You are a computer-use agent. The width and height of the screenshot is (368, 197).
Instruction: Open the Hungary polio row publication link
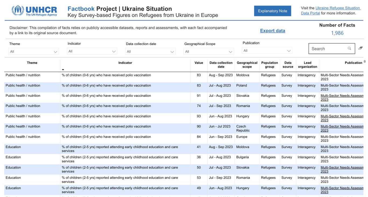pyautogui.click(x=342, y=118)
